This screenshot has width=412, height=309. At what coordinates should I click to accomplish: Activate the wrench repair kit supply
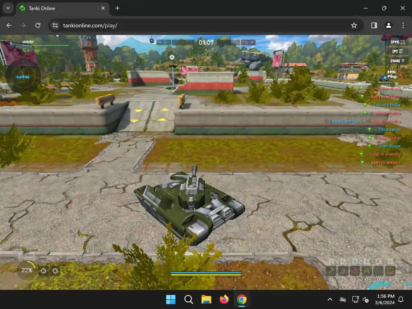coord(331,271)
